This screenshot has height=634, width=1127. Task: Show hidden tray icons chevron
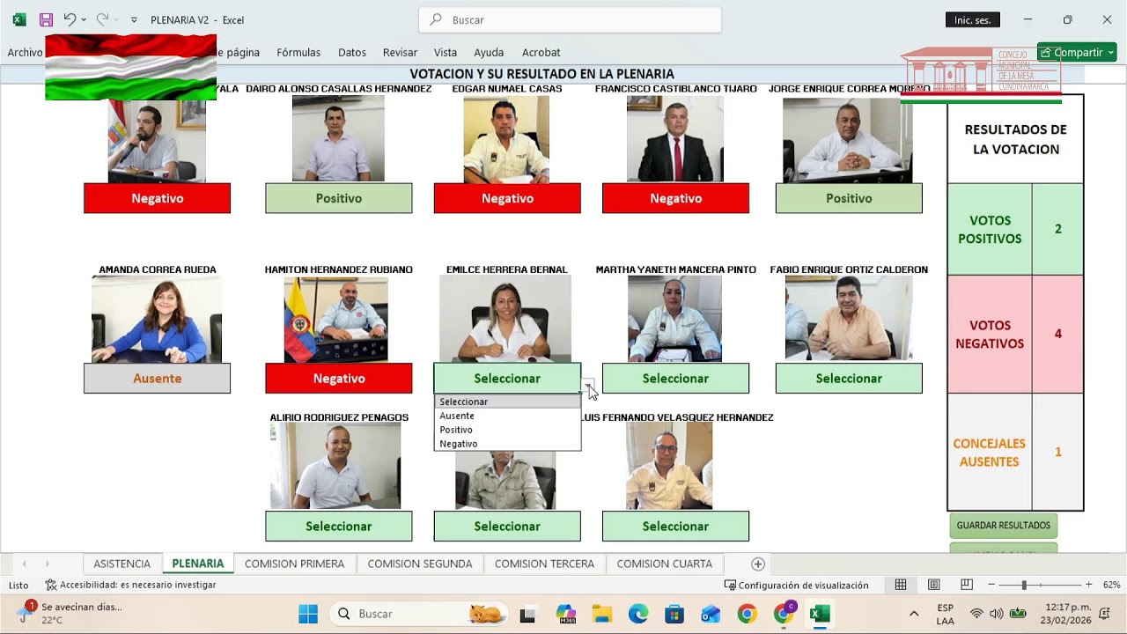point(914,614)
